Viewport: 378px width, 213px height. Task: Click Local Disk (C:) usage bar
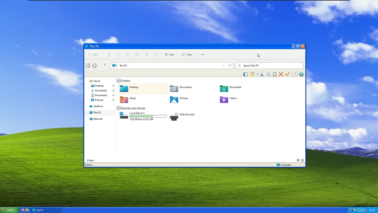(148, 116)
